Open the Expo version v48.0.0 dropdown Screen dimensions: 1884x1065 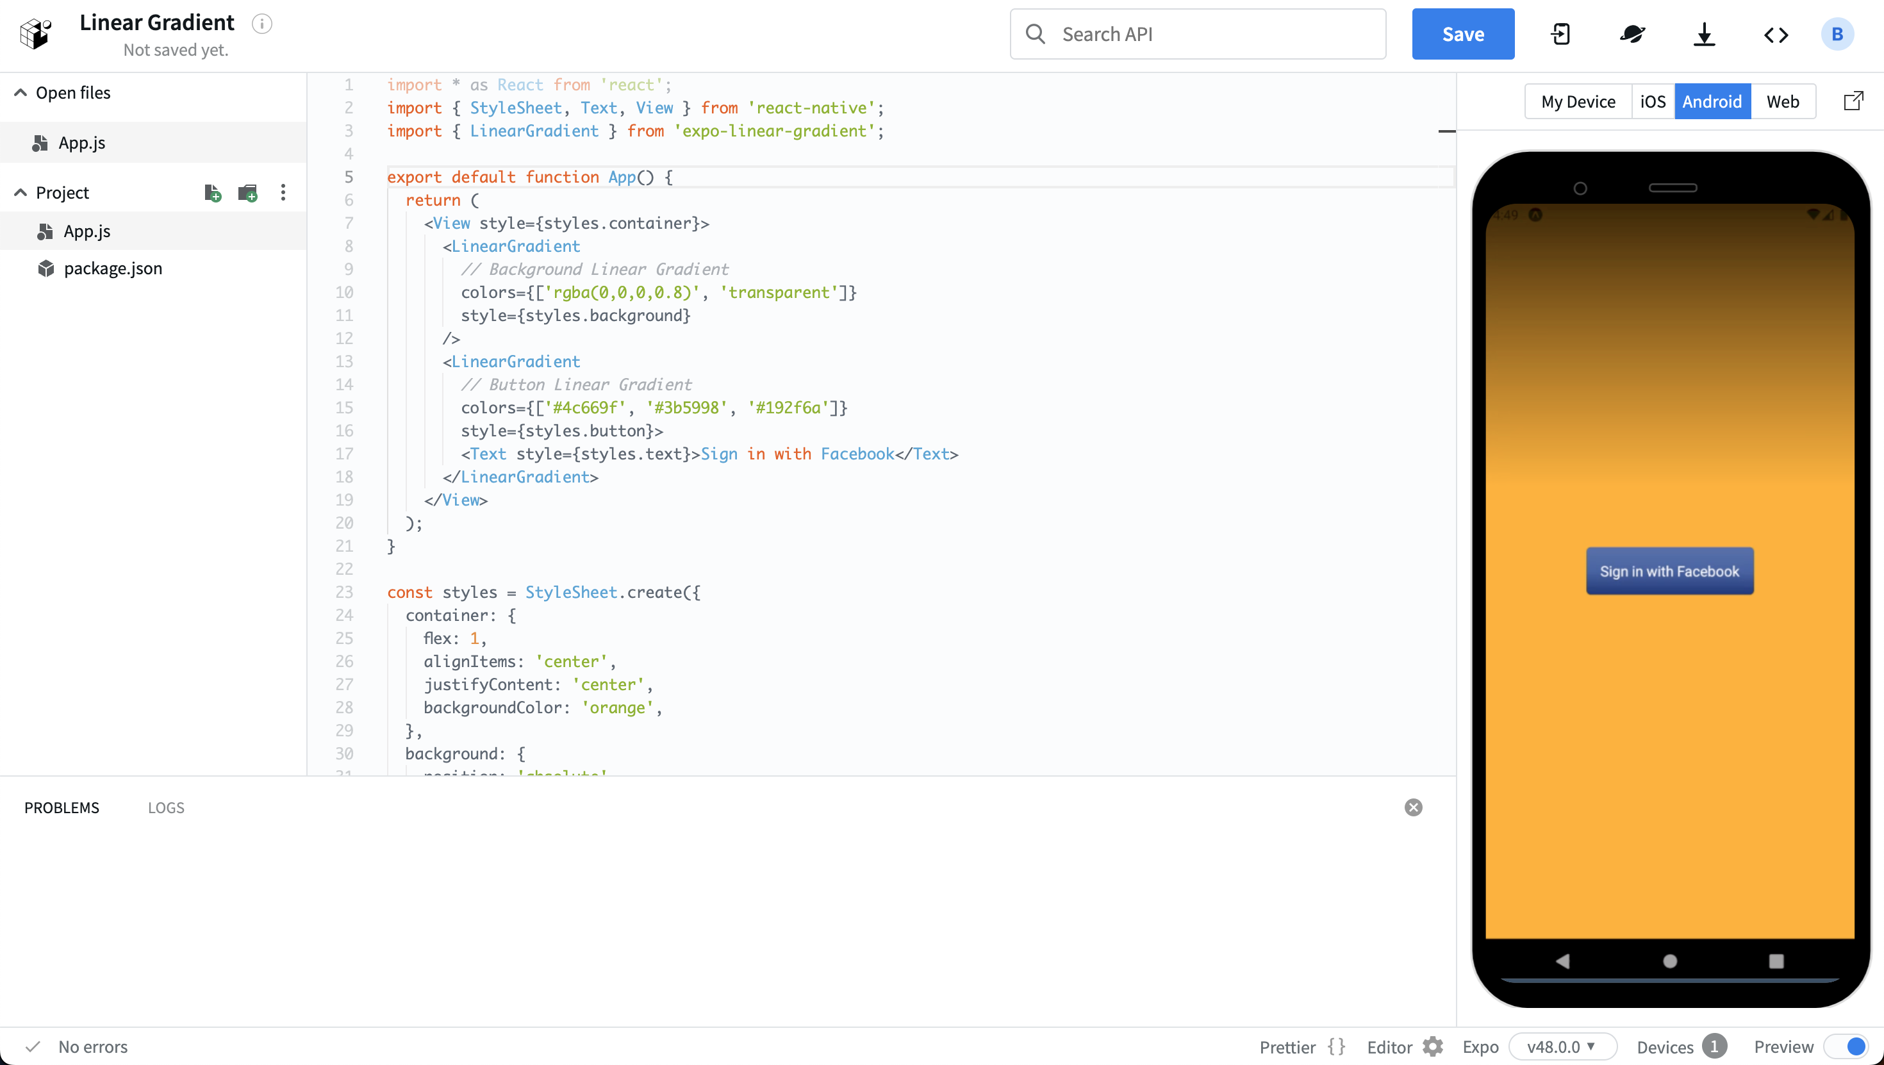(1563, 1046)
